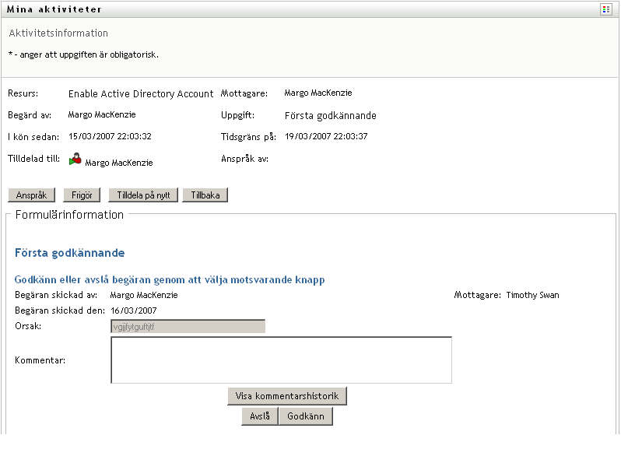Click the blue 'Första godkännande' heading
The width and height of the screenshot is (621, 449).
[70, 253]
